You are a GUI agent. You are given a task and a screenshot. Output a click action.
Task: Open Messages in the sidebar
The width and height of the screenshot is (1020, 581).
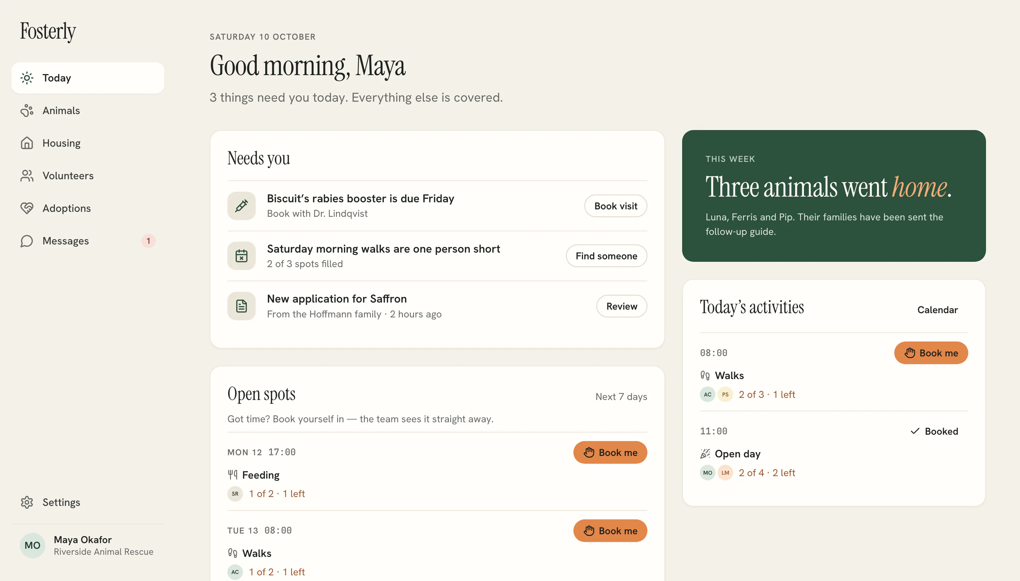pyautogui.click(x=88, y=241)
